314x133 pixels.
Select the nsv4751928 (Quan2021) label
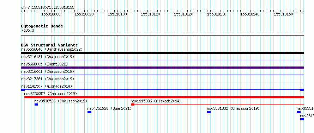(x=109, y=108)
